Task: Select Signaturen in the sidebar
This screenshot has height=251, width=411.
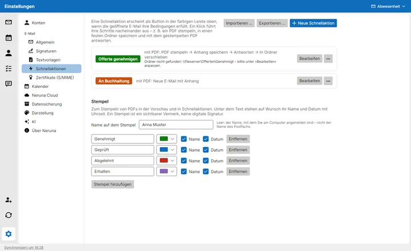Action: (x=51, y=51)
